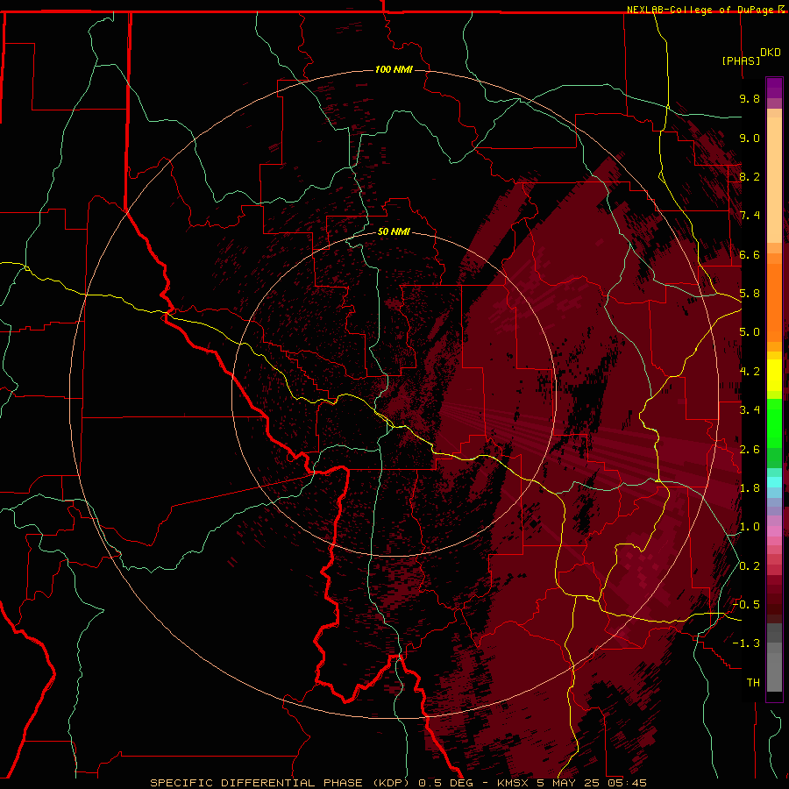Click the pink band of the color bar
Screen dimensions: 789x789
coord(774,531)
